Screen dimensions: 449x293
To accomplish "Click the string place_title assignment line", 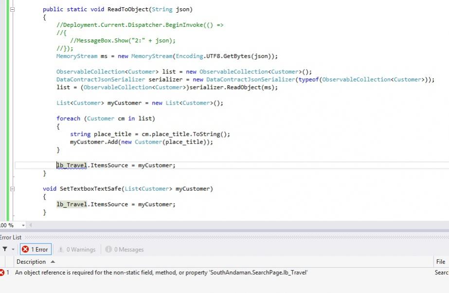I will coord(150,134).
